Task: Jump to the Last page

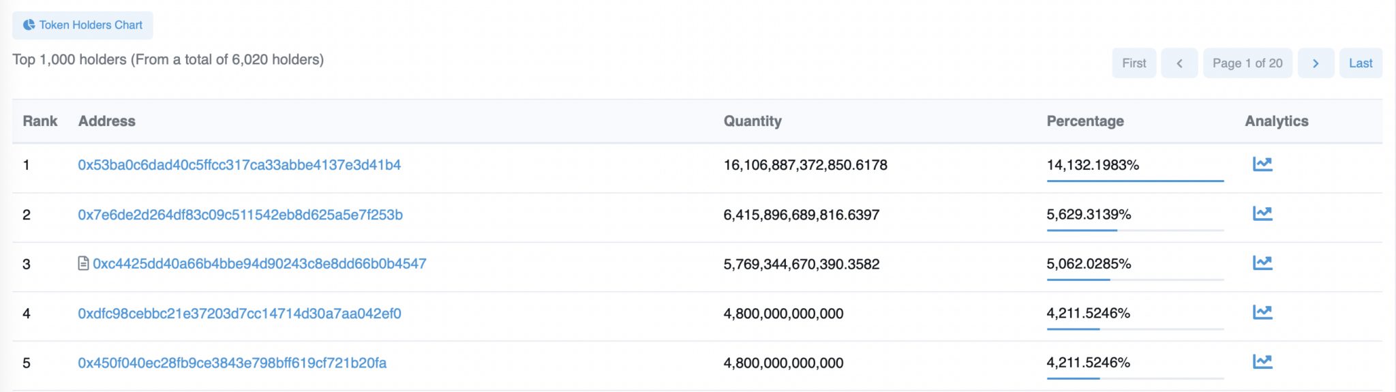Action: 1361,63
